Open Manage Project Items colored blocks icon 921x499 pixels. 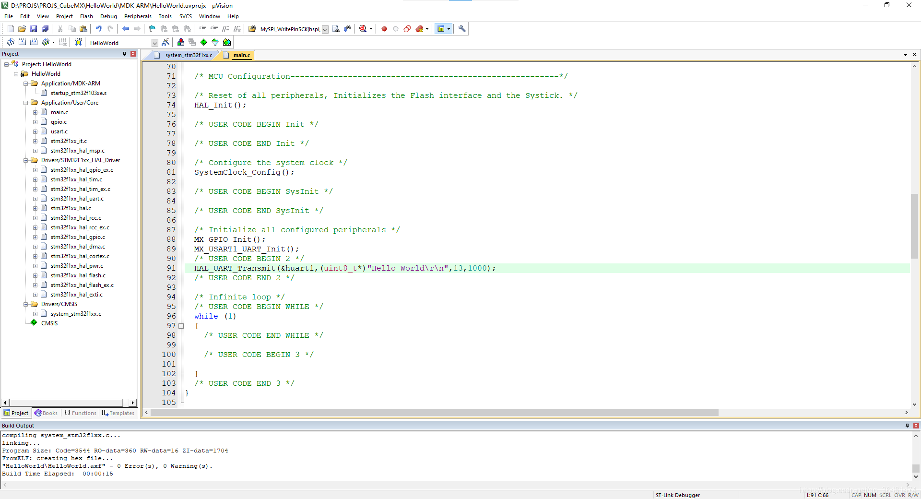pos(181,42)
